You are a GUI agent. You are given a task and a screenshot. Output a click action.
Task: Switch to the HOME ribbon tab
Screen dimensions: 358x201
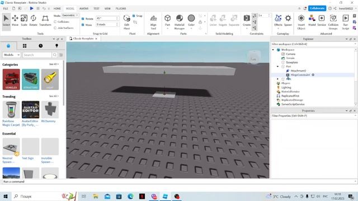click(57, 8)
